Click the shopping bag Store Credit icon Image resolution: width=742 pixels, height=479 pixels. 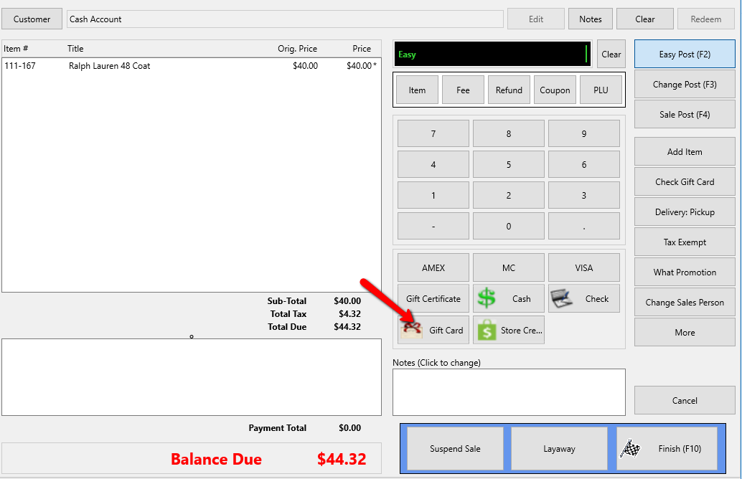(487, 330)
